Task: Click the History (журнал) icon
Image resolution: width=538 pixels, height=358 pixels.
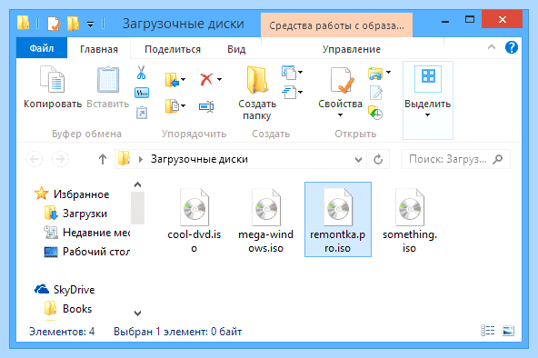Action: 375,113
